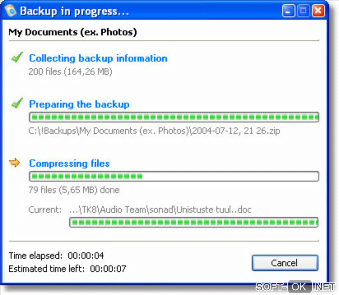This screenshot has width=339, height=295.
Task: Click the 200 files (164,26 MB) text
Action: click(x=70, y=72)
